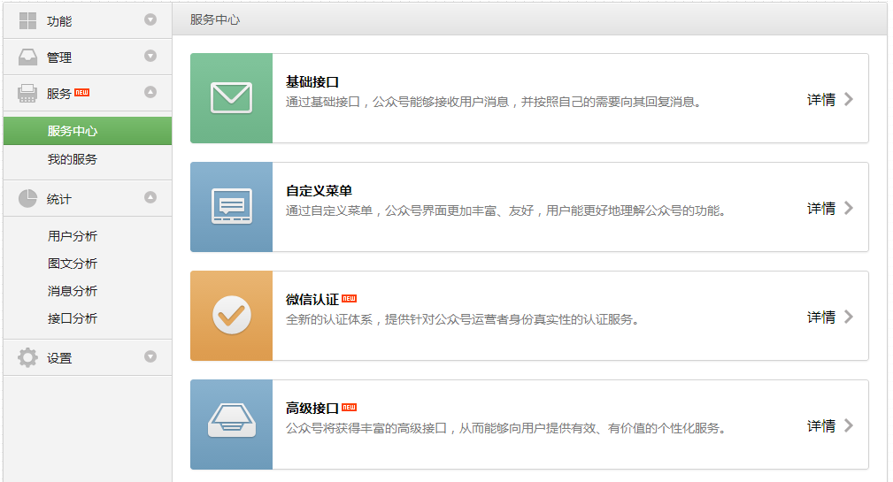Viewport: 893px width, 482px height.
Task: Click description starting 全新的认证体系
Action: click(x=462, y=319)
